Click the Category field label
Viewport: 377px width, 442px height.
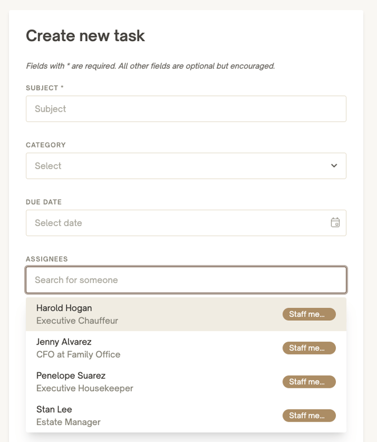tap(46, 145)
